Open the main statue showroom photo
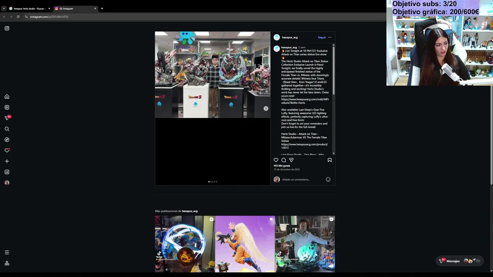This screenshot has width=493, height=277. pos(213,75)
